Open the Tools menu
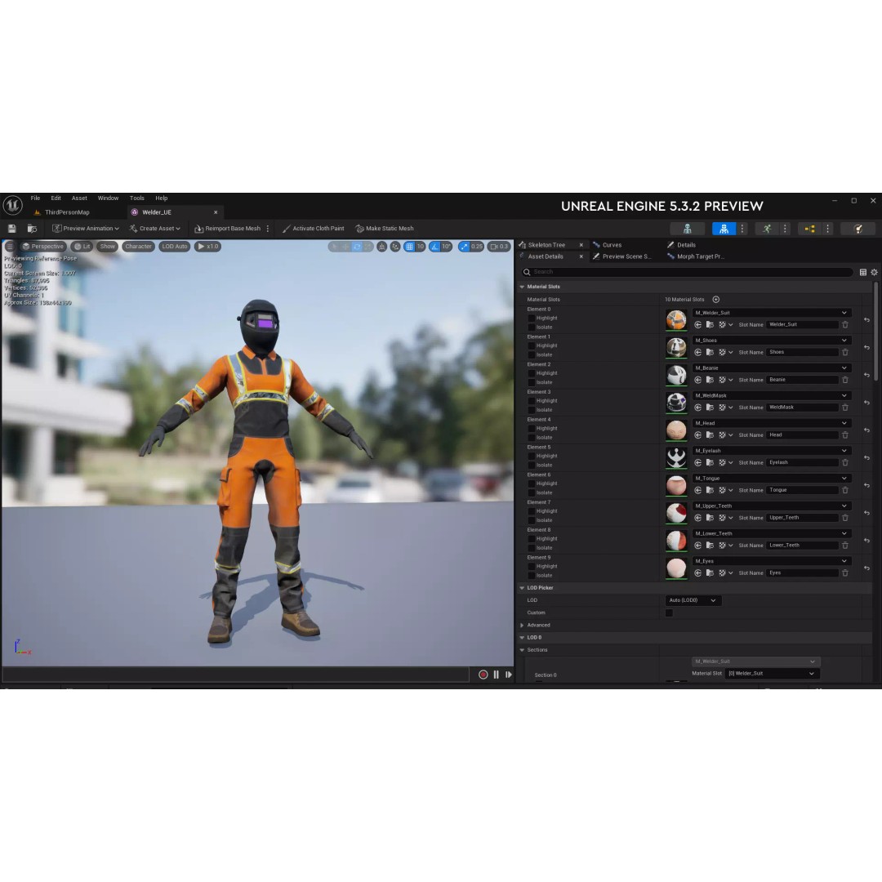 (136, 198)
